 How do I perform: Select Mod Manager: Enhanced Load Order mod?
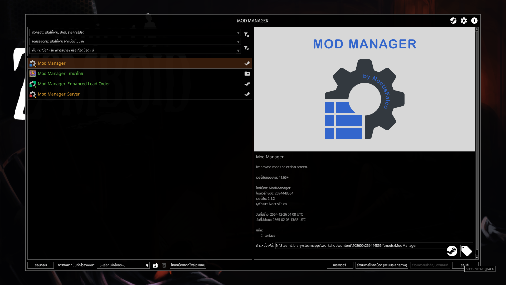coord(74,84)
